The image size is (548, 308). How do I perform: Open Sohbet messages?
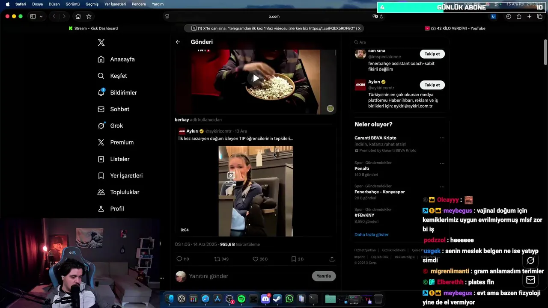[x=113, y=109]
